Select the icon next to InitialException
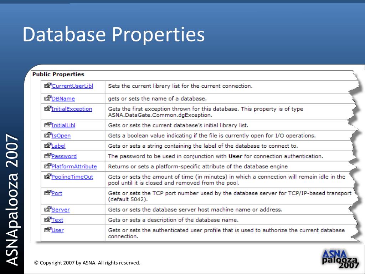Viewport: 365px width, 274px height. pos(48,108)
